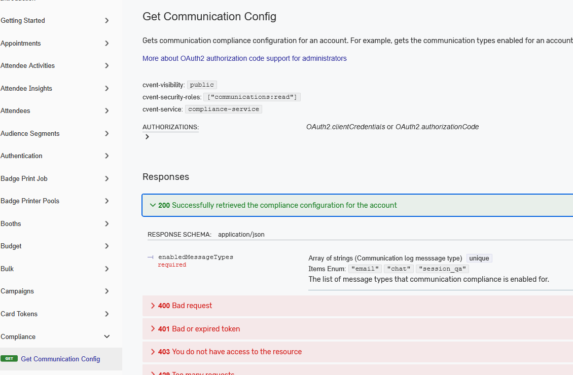Click the application/json content type

coord(241,235)
